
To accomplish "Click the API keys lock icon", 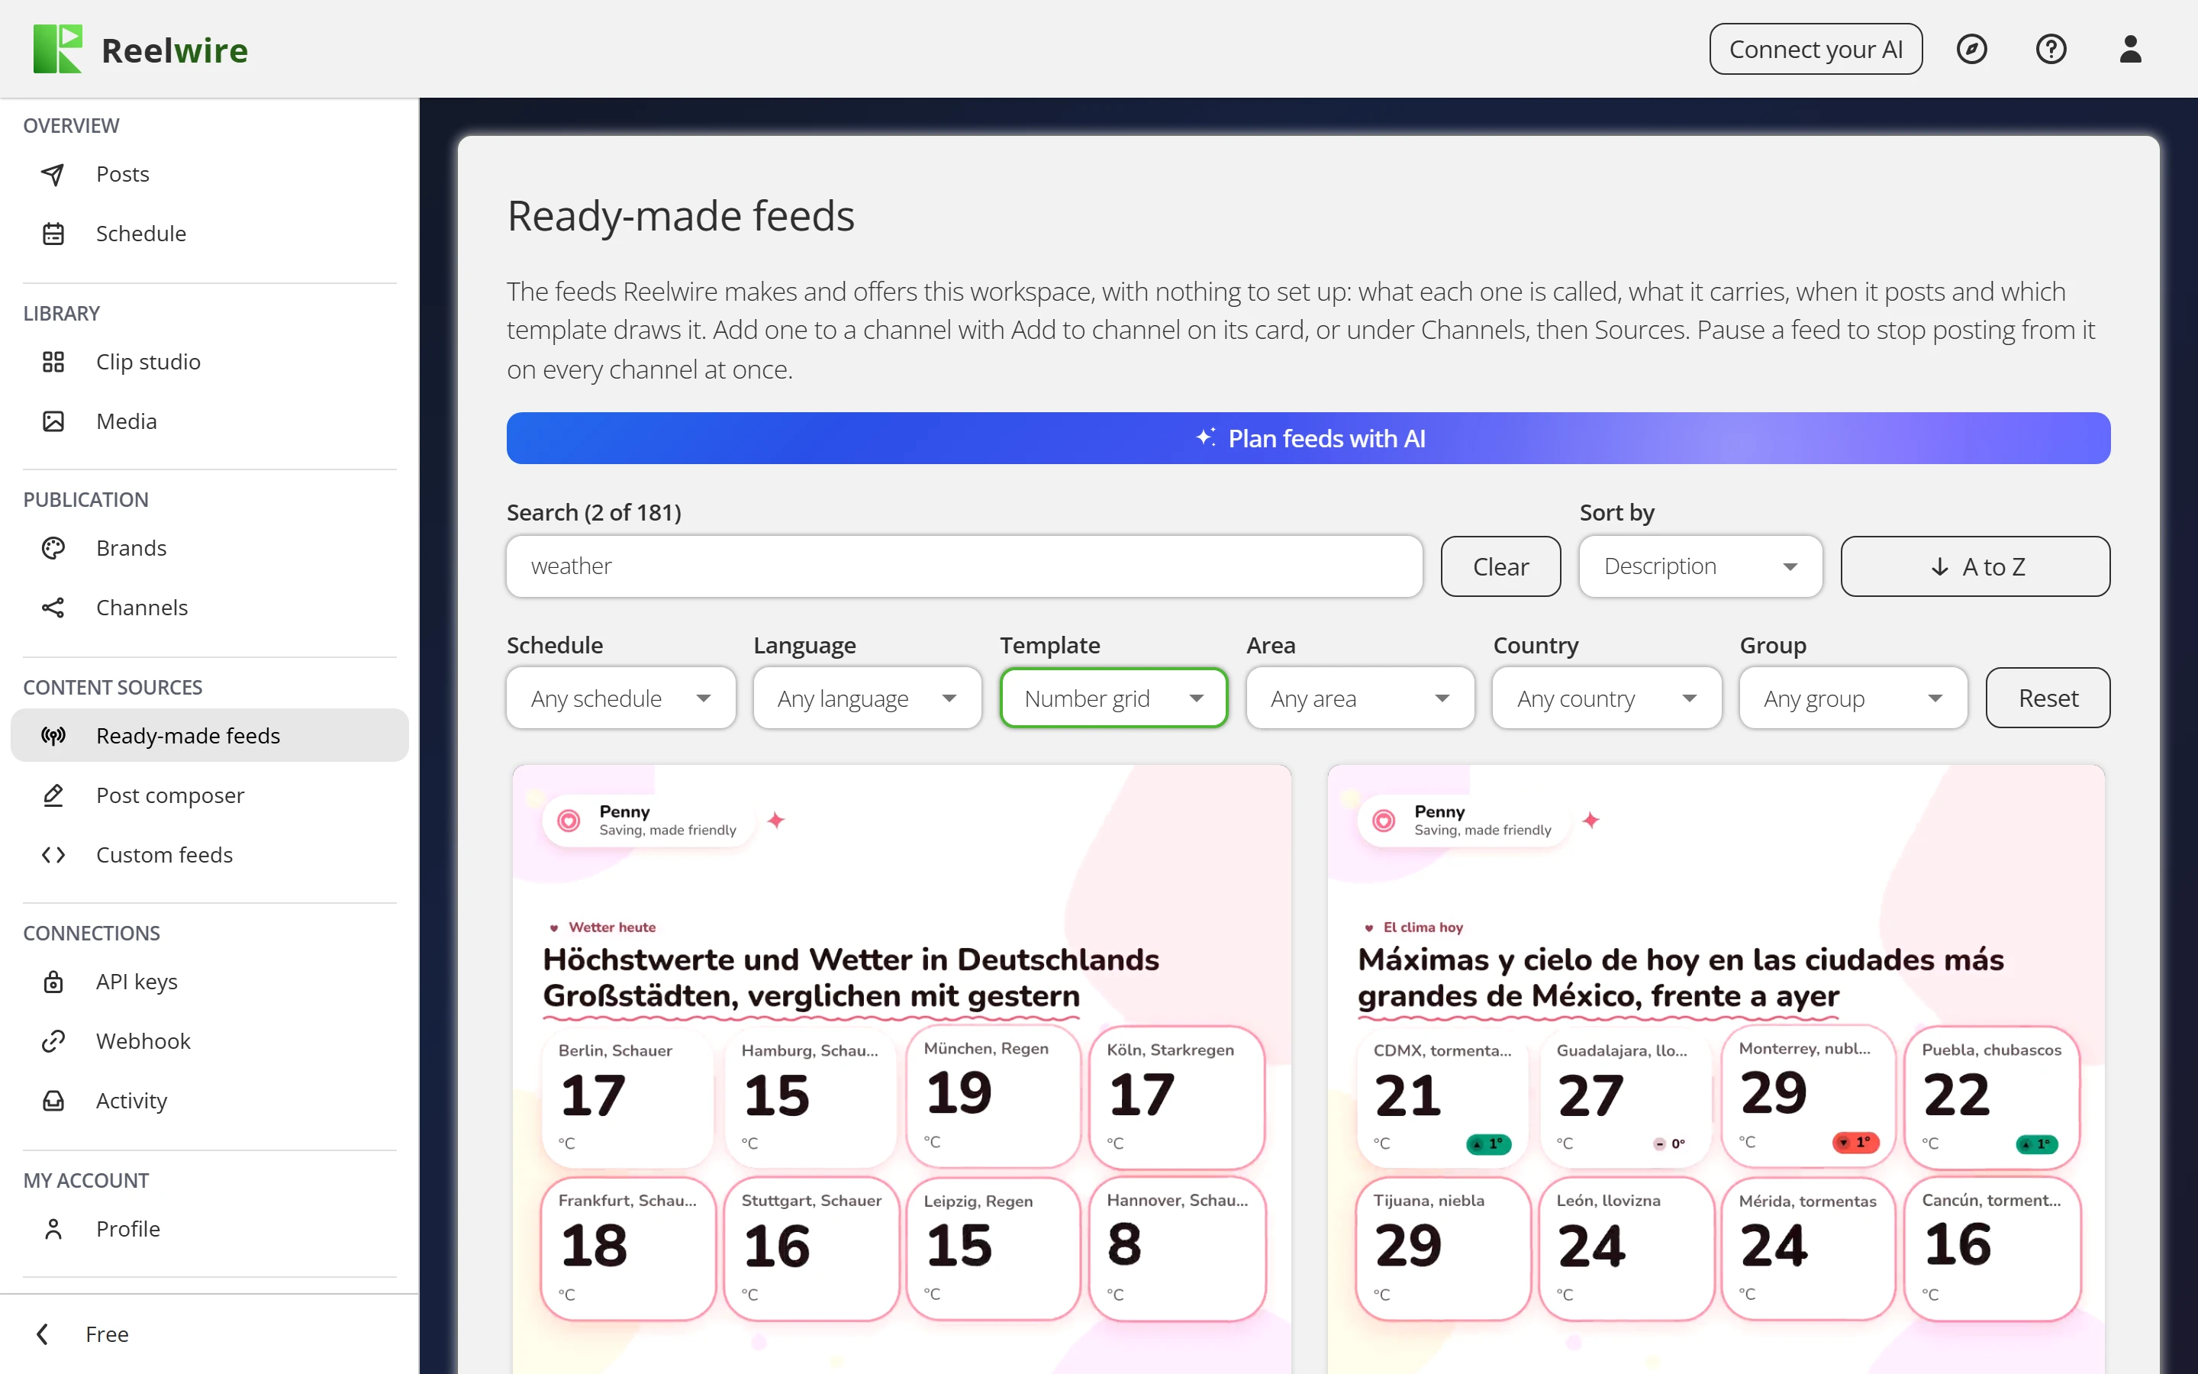I will click(x=53, y=982).
